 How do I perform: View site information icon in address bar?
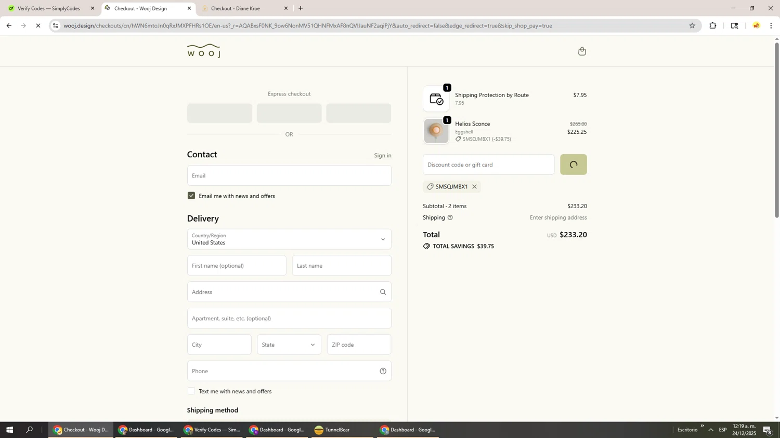(x=56, y=25)
